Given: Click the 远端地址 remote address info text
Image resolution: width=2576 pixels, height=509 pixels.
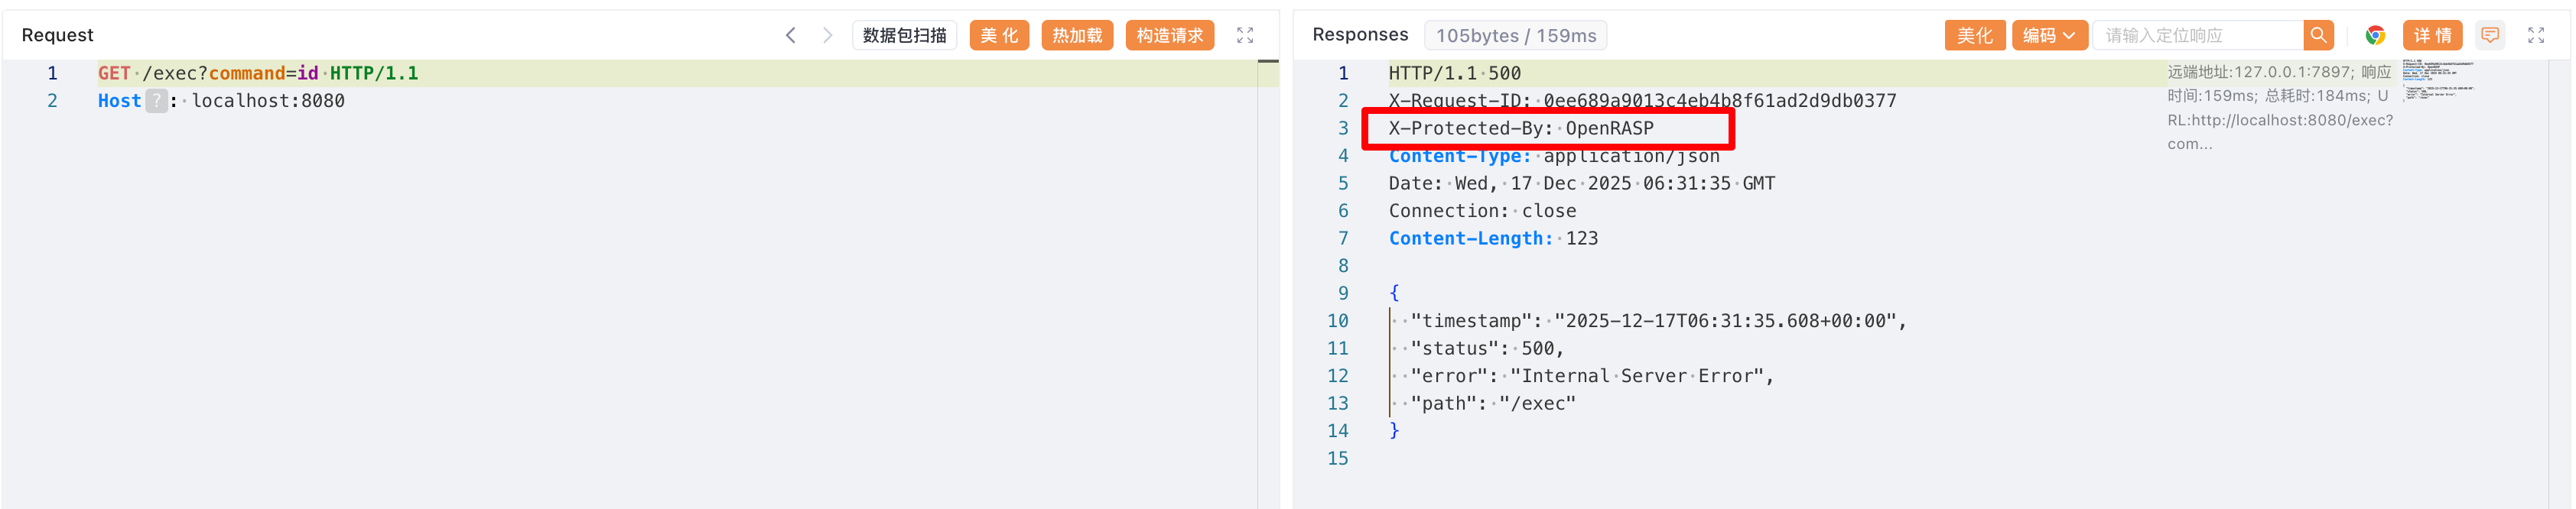Looking at the screenshot, I should [2279, 107].
